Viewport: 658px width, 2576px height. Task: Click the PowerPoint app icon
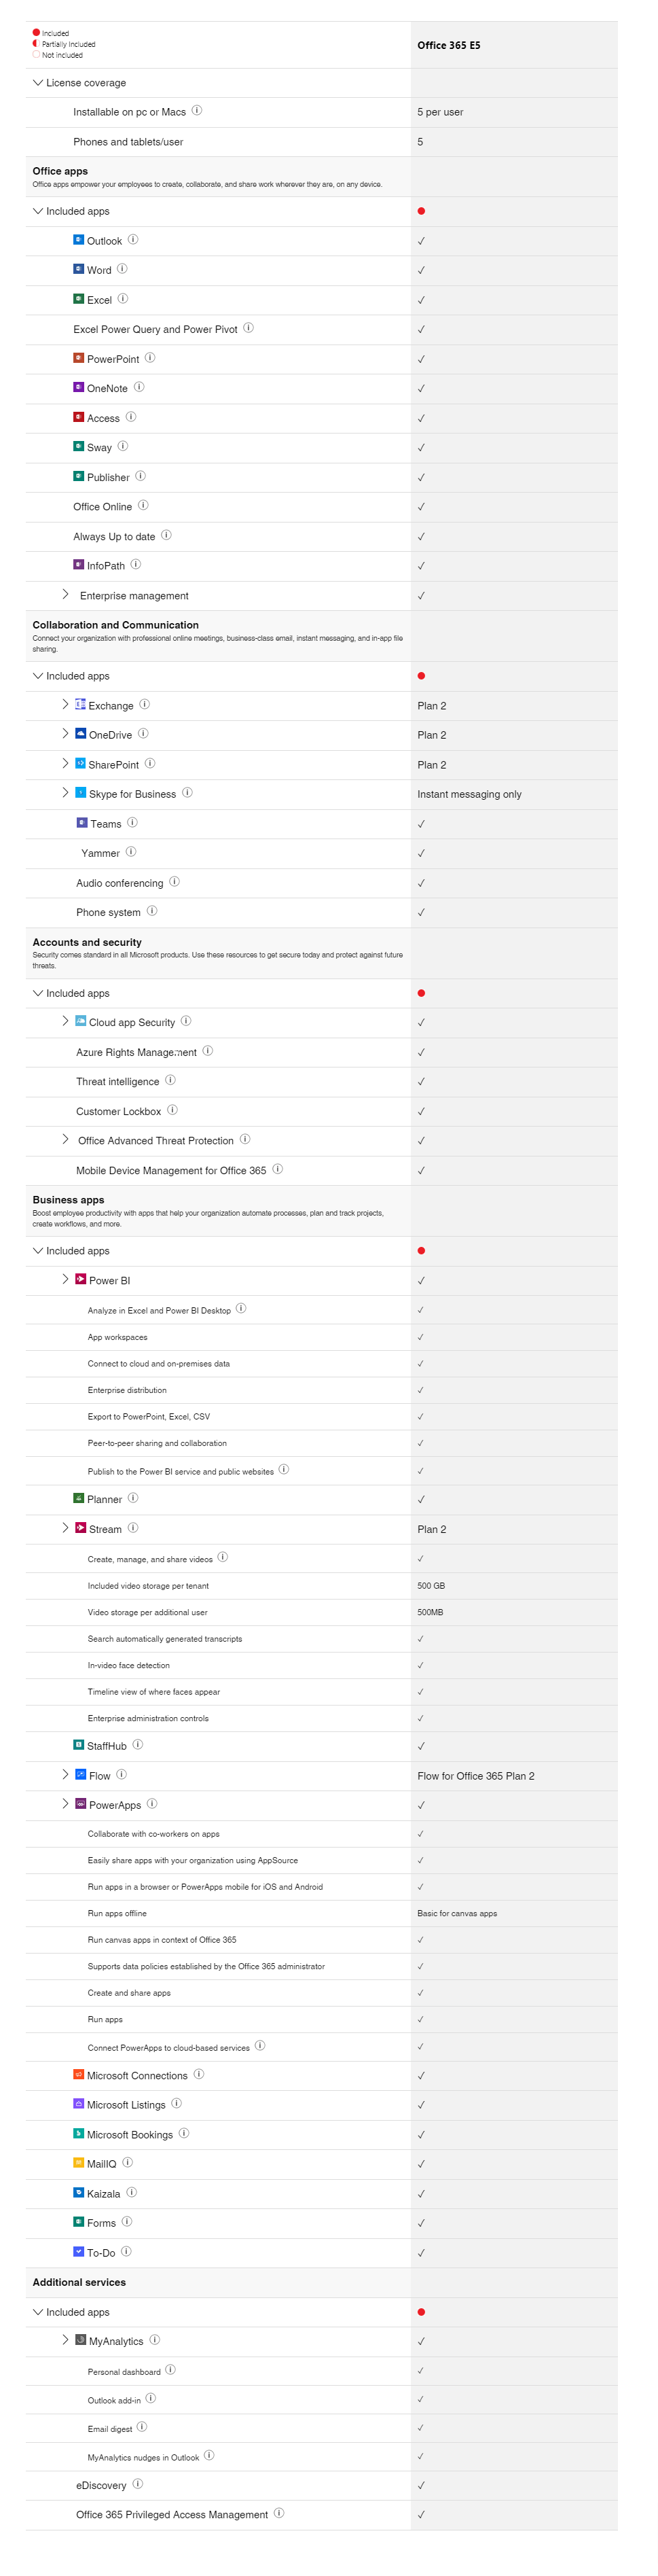78,358
